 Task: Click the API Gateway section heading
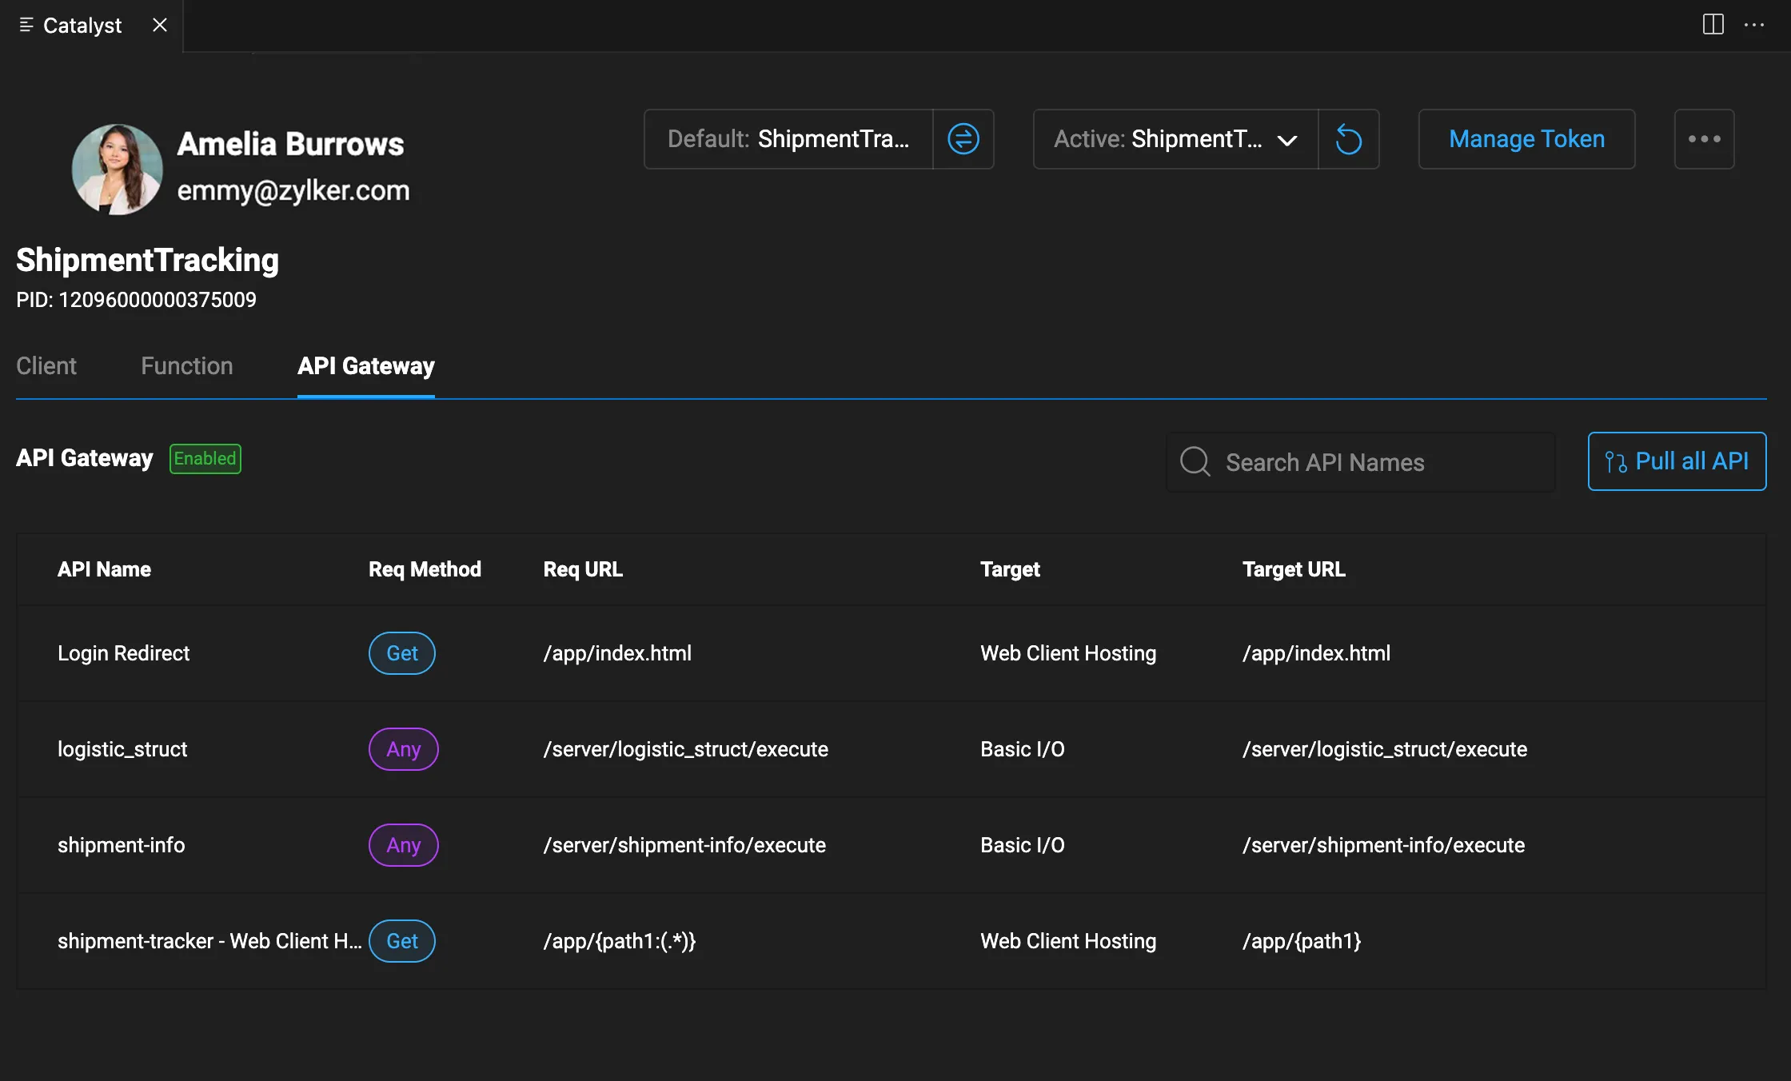point(84,458)
